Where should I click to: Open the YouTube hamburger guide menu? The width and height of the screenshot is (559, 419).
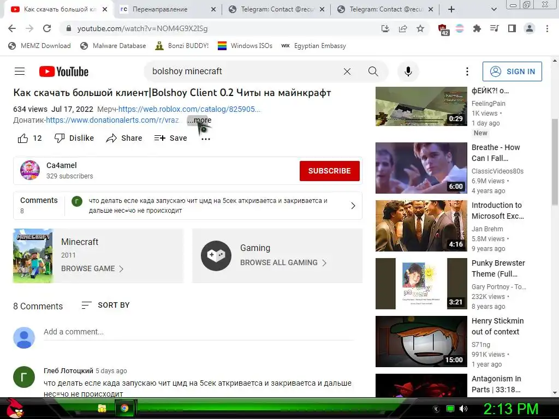click(20, 71)
